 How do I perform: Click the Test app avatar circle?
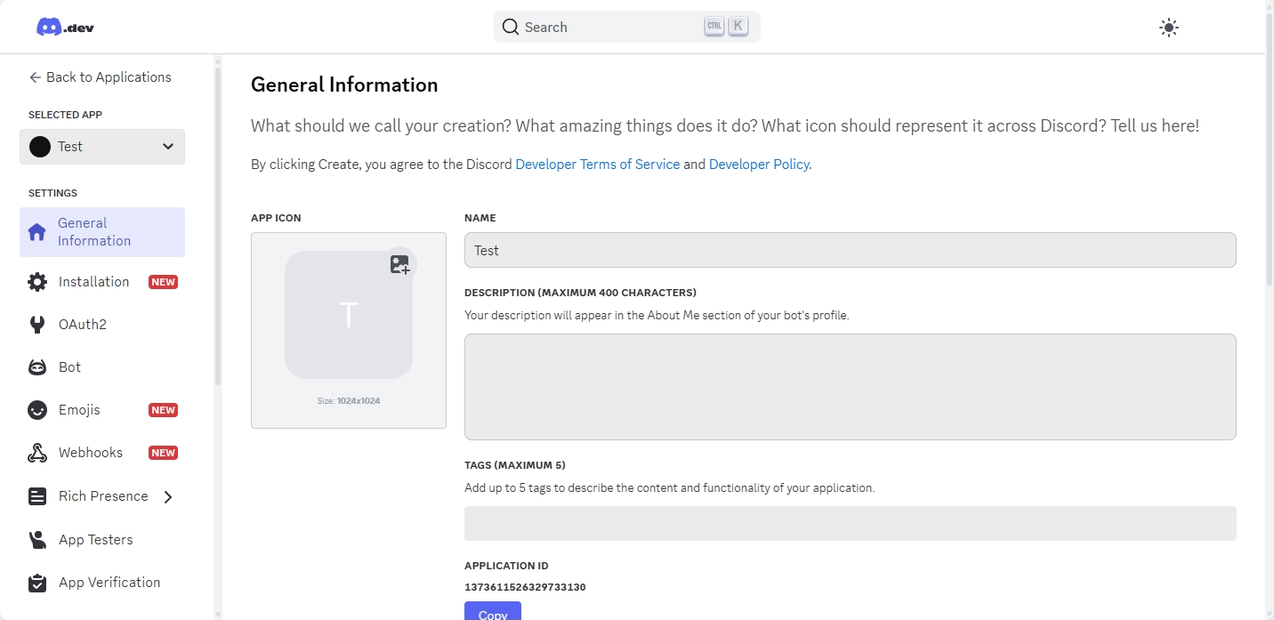click(40, 147)
